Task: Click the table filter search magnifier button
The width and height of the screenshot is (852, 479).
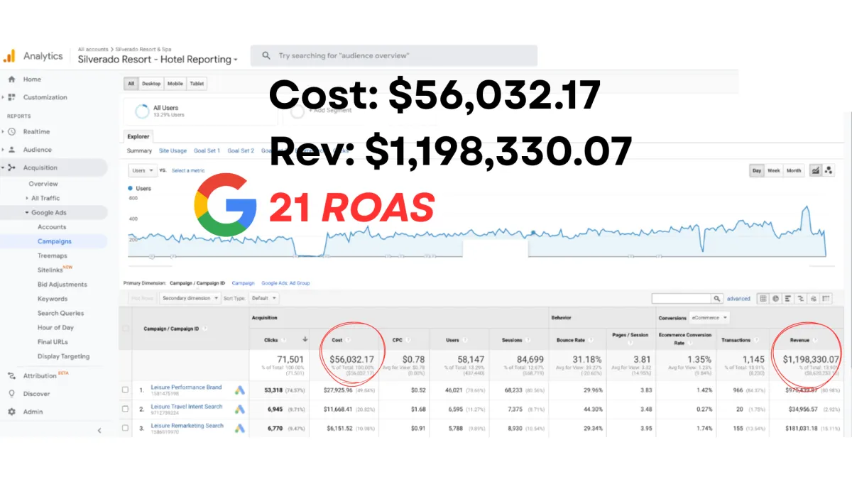Action: point(718,299)
